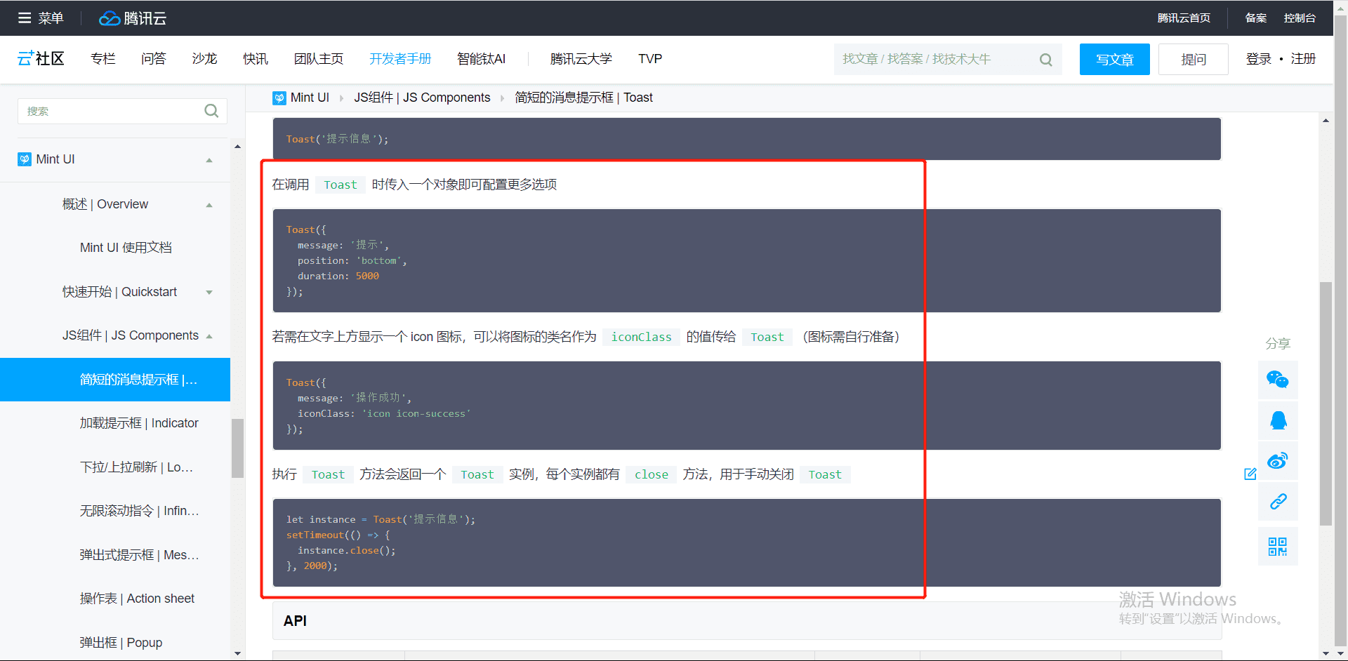This screenshot has height=661, width=1348.
Task: Click the close inline code text
Action: click(x=651, y=474)
